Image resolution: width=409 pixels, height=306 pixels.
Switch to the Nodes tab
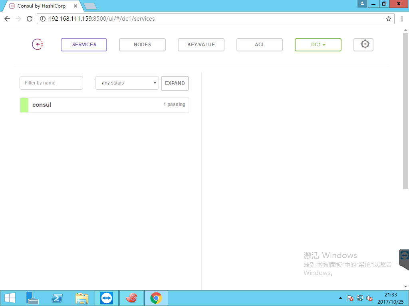tap(142, 45)
